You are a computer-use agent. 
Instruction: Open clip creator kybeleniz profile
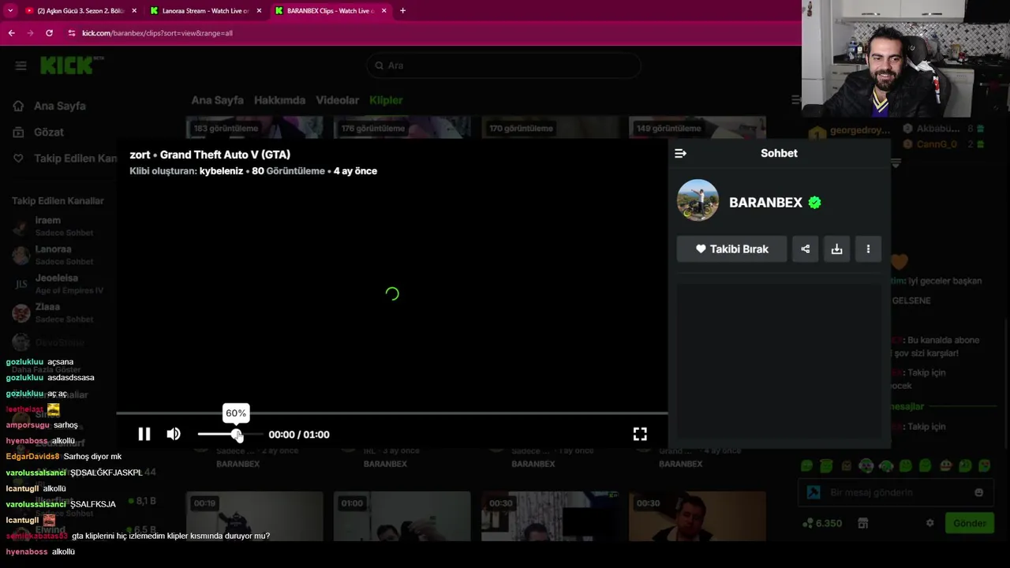click(x=221, y=171)
